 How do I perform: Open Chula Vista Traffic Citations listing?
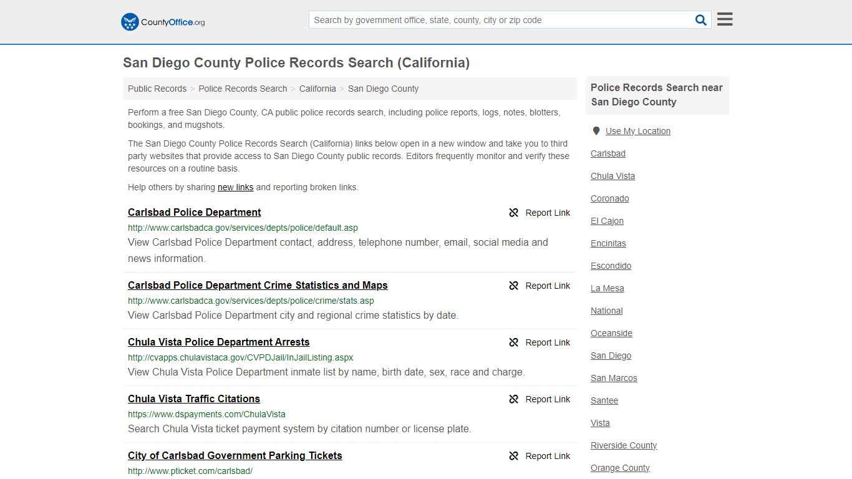[194, 399]
